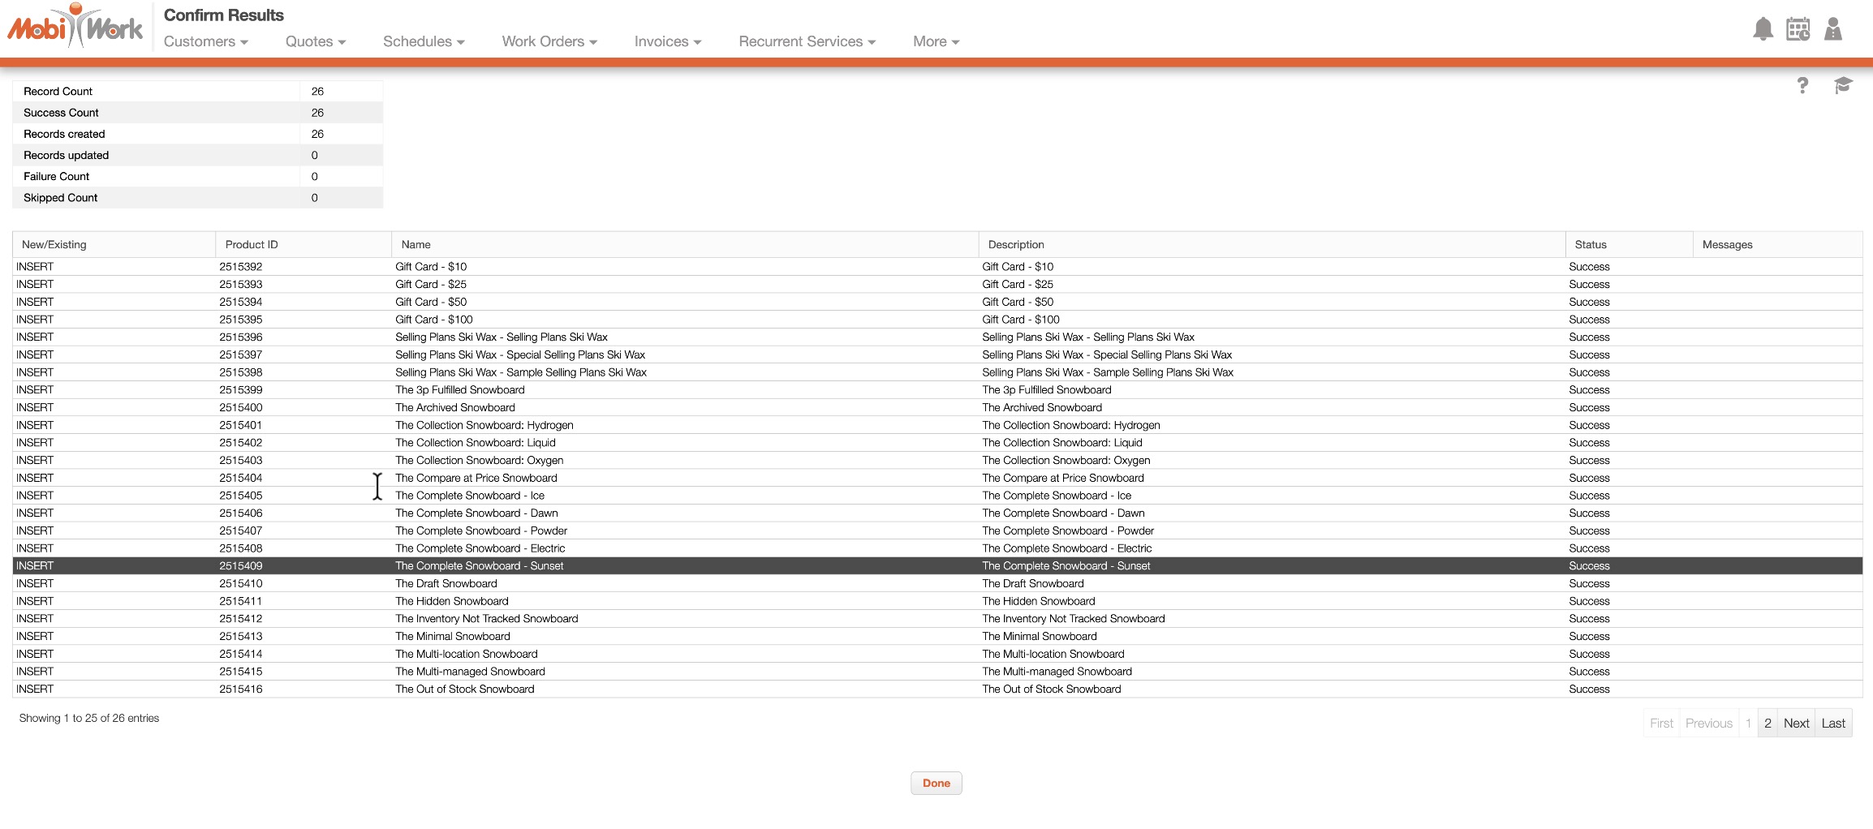Image resolution: width=1873 pixels, height=829 pixels.
Task: Select The Draft Snowboard row
Action: [x=446, y=583]
